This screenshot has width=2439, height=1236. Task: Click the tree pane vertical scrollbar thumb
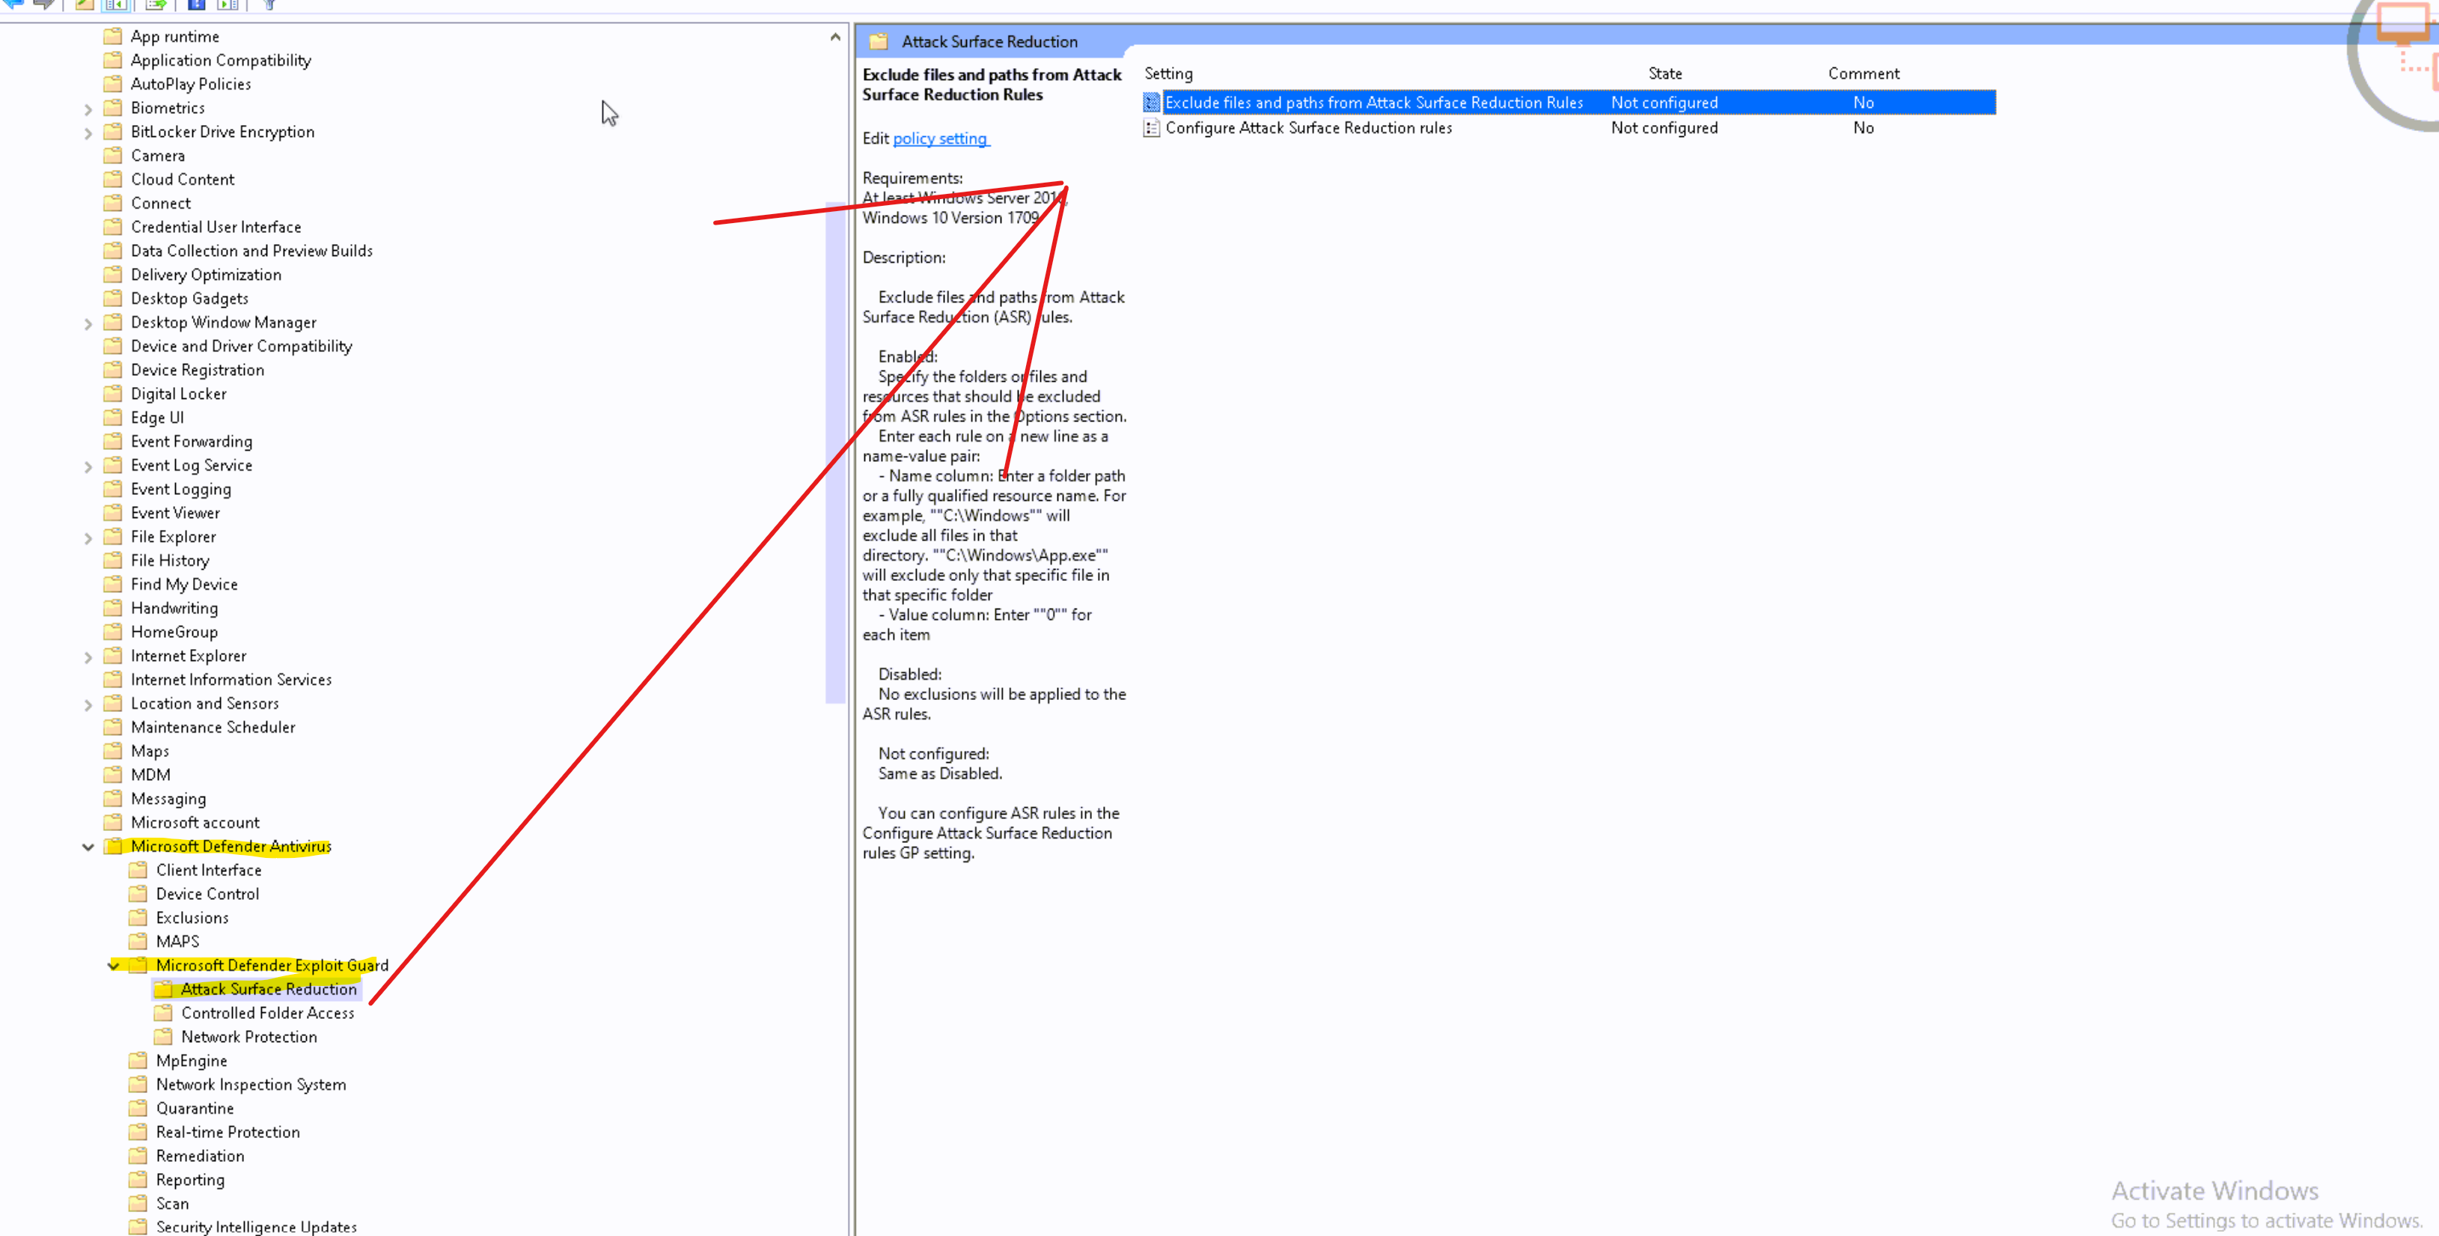[x=834, y=453]
